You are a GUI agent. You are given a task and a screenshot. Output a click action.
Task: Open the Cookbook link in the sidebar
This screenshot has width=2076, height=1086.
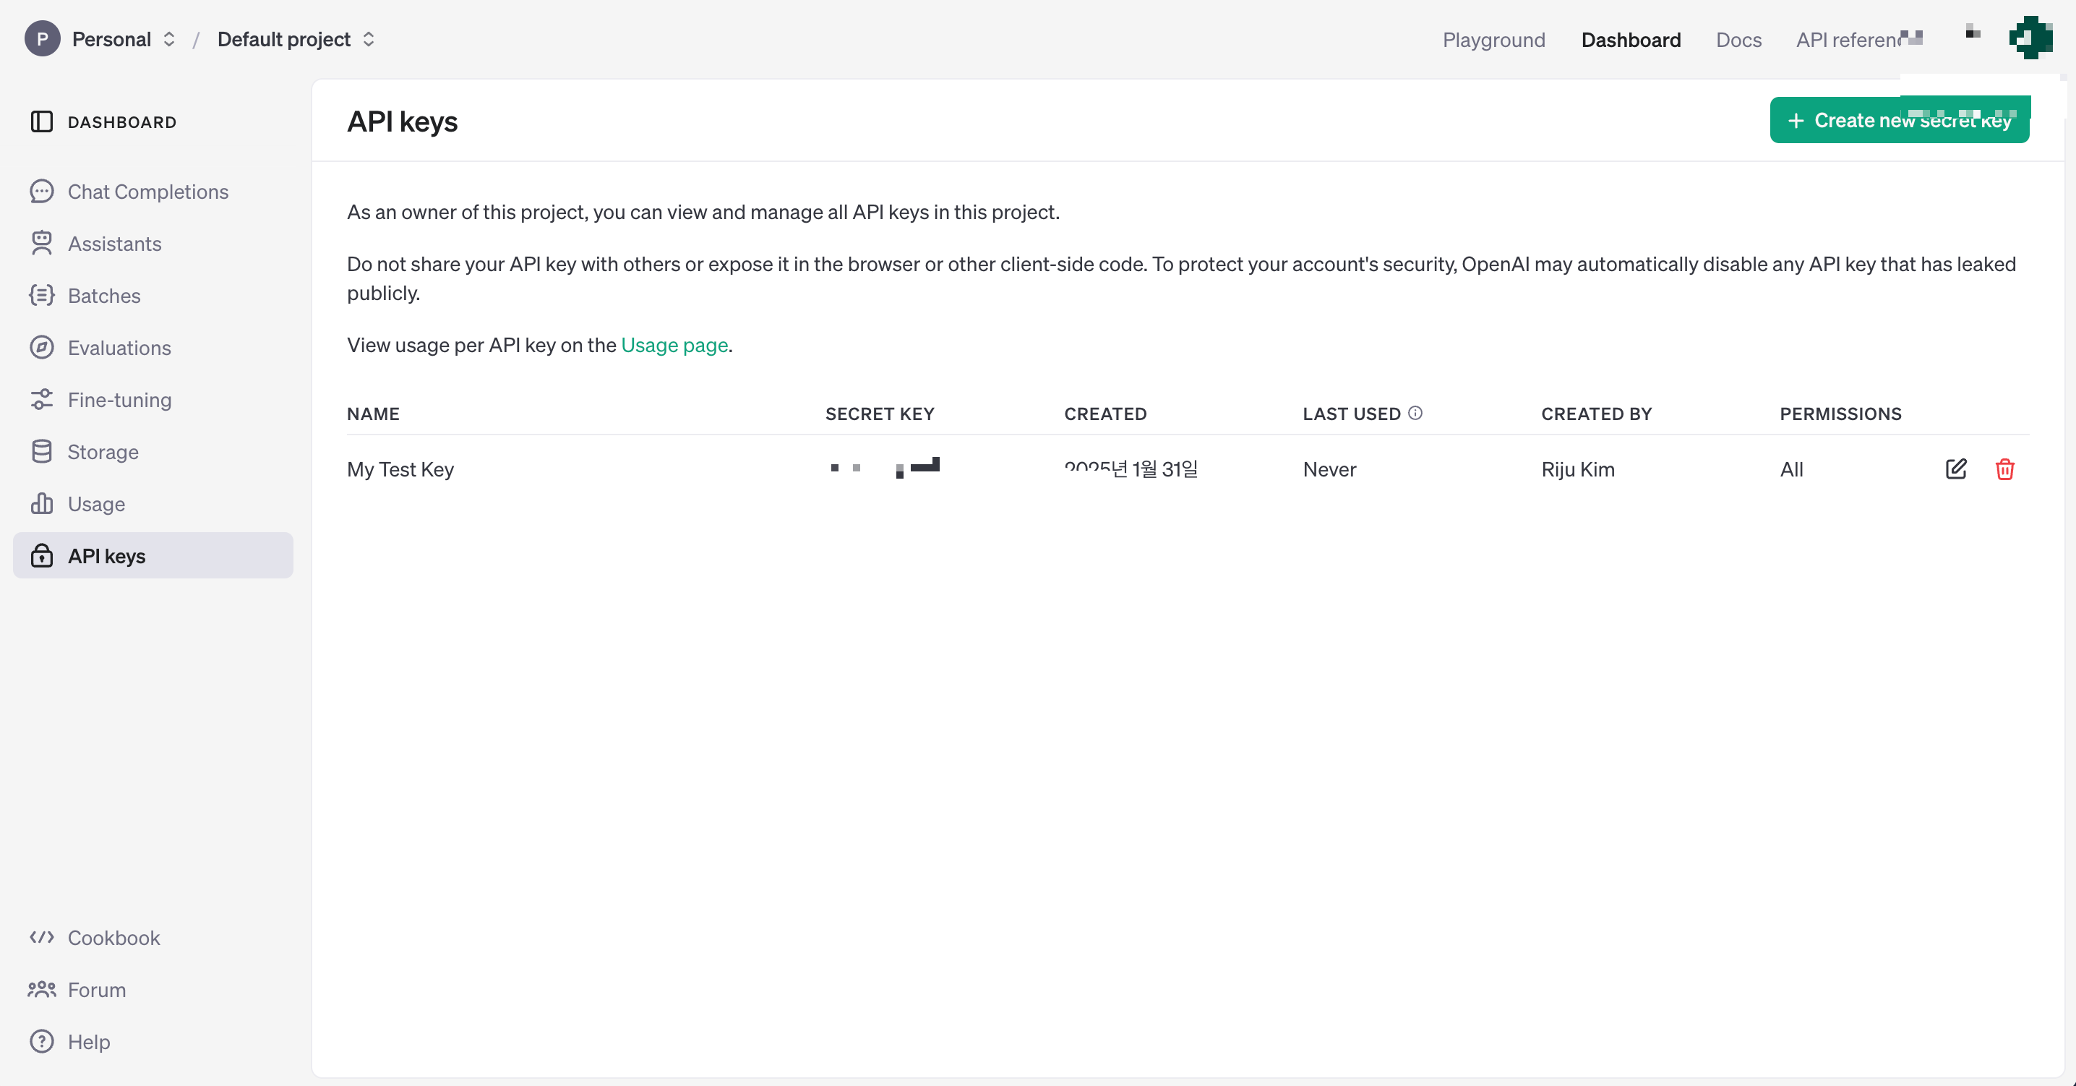113,937
